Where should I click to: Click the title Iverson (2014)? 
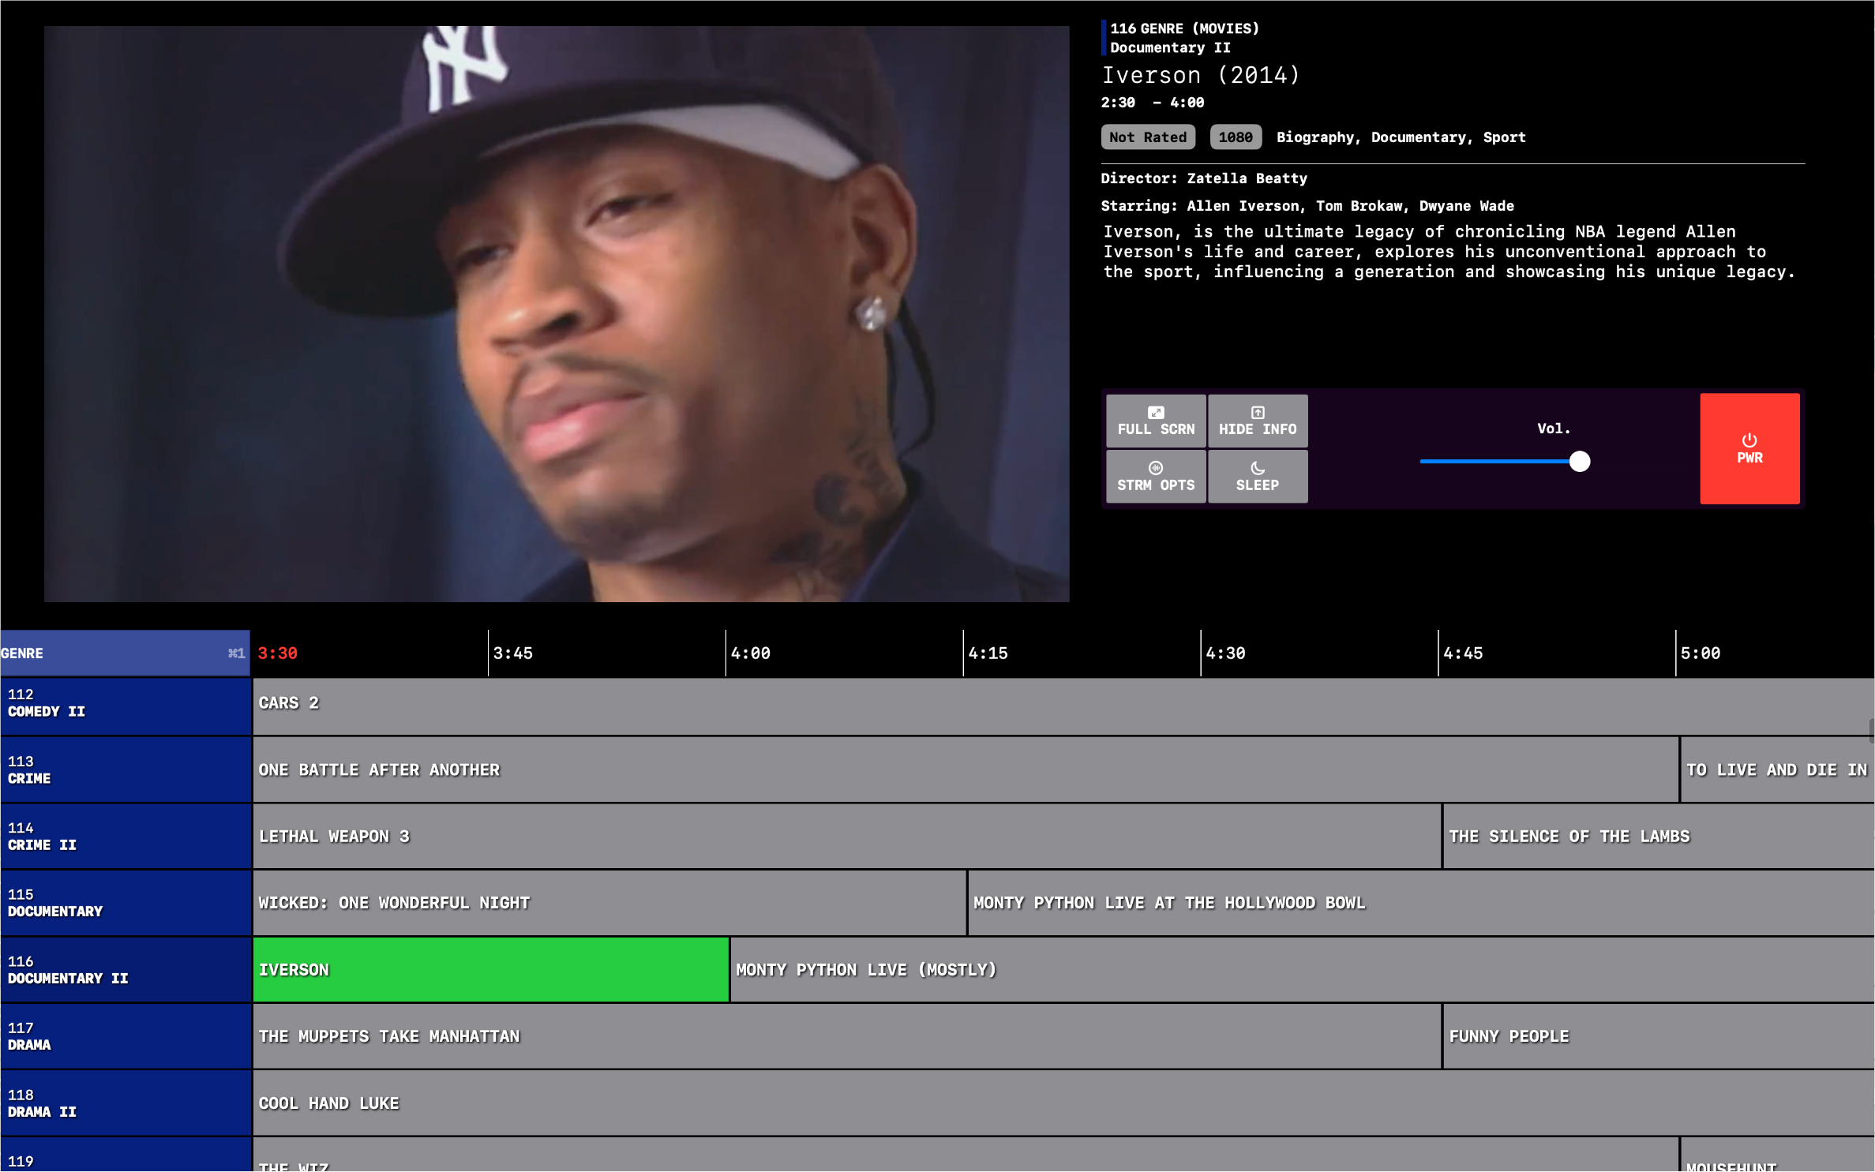(1201, 75)
